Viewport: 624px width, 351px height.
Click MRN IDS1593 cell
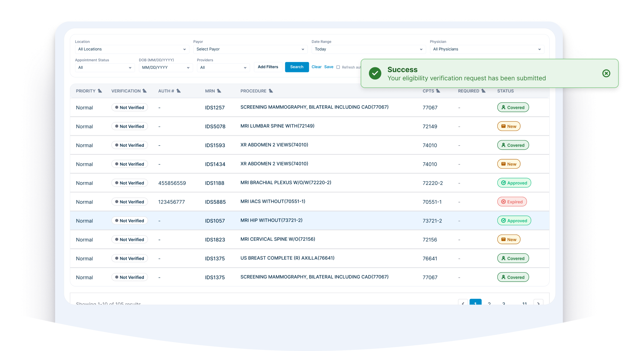click(215, 145)
